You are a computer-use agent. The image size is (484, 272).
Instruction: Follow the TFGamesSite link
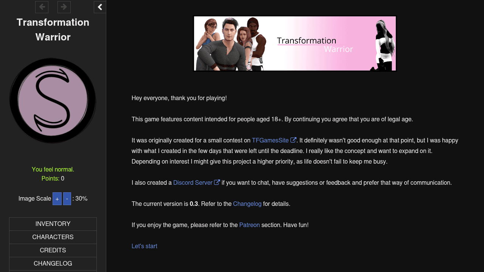[x=270, y=141]
